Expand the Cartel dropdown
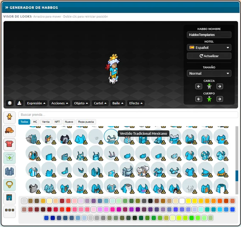The width and height of the screenshot is (241, 227). 100,103
